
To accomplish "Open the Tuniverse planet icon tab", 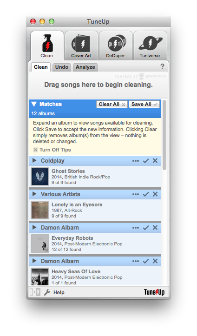I will point(150,46).
